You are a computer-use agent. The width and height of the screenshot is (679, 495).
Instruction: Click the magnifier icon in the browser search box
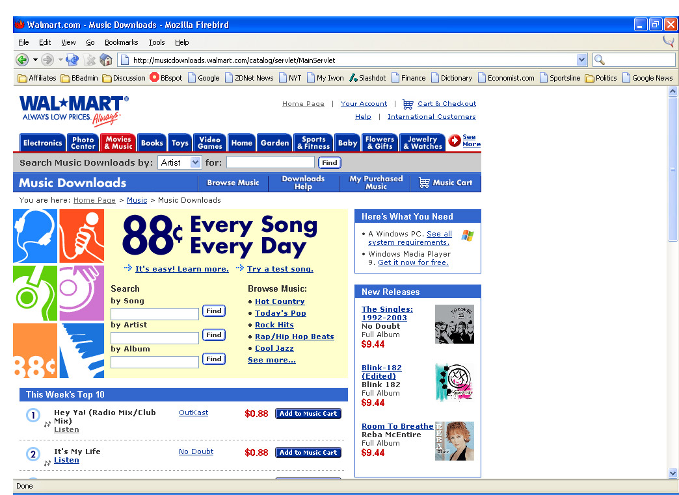(x=599, y=60)
